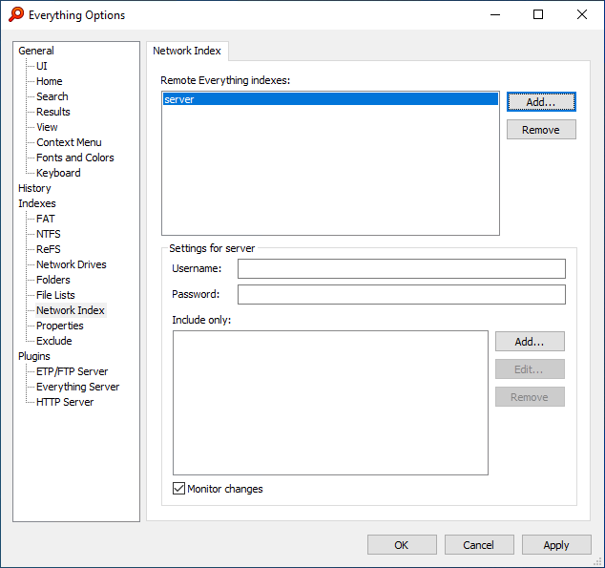The height and width of the screenshot is (568, 605).
Task: Open General section in options tree
Action: [36, 51]
